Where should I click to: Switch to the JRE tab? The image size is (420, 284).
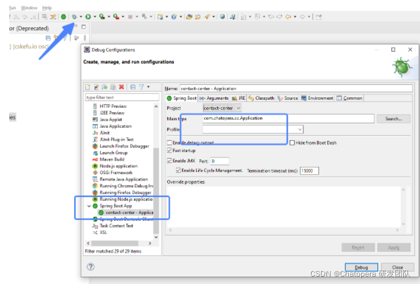238,98
